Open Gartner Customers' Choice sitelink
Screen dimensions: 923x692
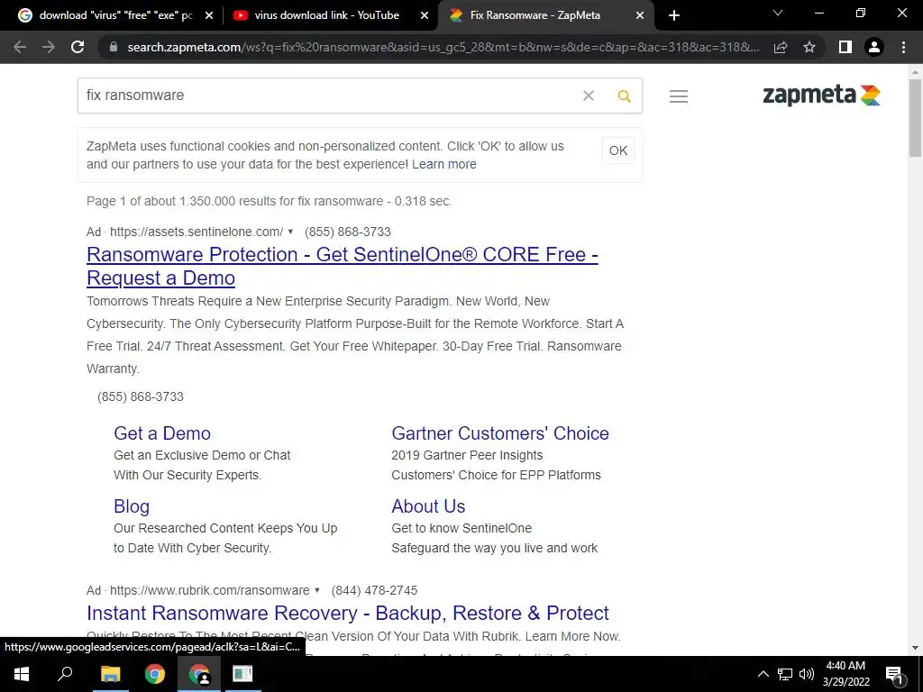[499, 433]
